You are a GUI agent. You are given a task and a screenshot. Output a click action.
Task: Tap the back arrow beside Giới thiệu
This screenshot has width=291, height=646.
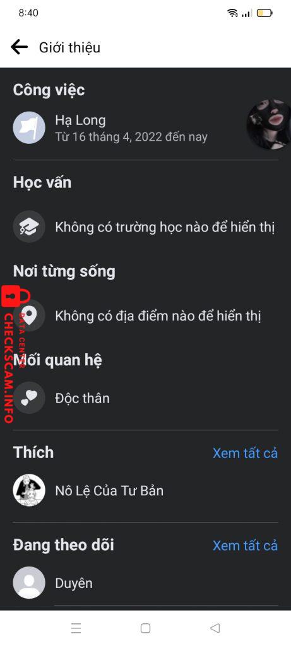19,47
